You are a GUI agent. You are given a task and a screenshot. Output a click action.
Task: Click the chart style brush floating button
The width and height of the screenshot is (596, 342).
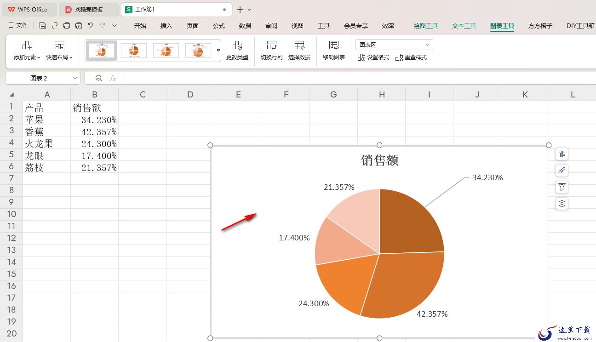pyautogui.click(x=562, y=171)
